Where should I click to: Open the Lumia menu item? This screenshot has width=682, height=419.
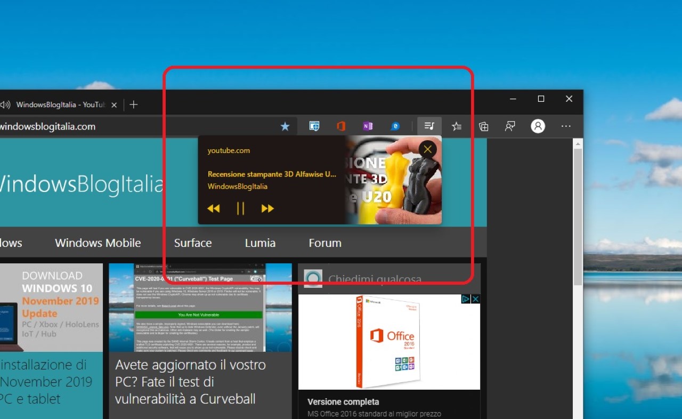(x=260, y=243)
